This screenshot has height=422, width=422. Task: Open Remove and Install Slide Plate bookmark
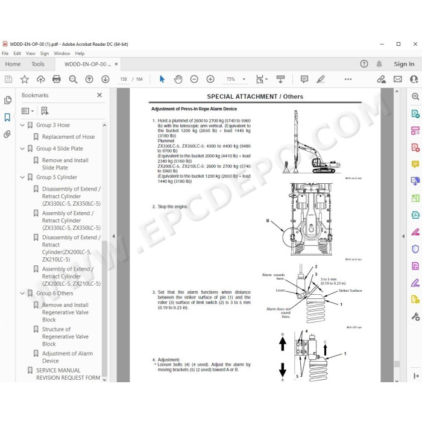[x=65, y=164]
